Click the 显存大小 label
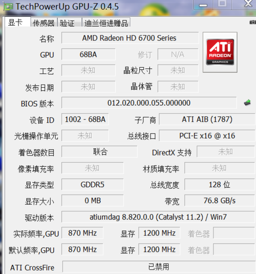This screenshot has width=256, height=274. (x=39, y=202)
